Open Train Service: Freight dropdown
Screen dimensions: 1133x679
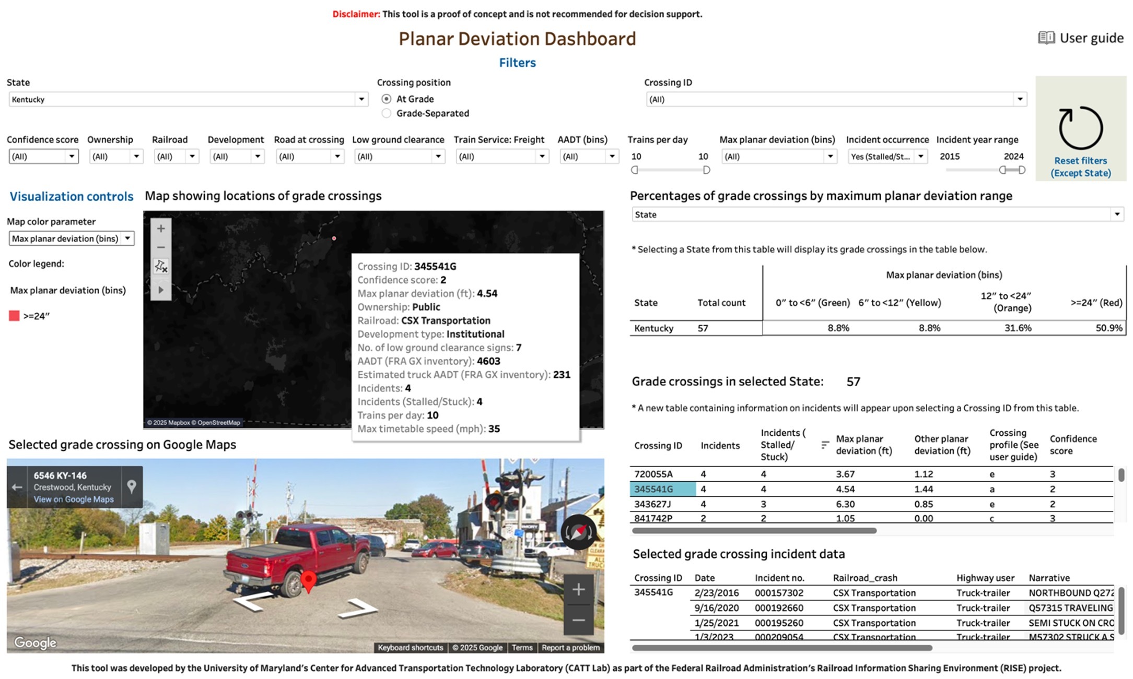tap(502, 156)
